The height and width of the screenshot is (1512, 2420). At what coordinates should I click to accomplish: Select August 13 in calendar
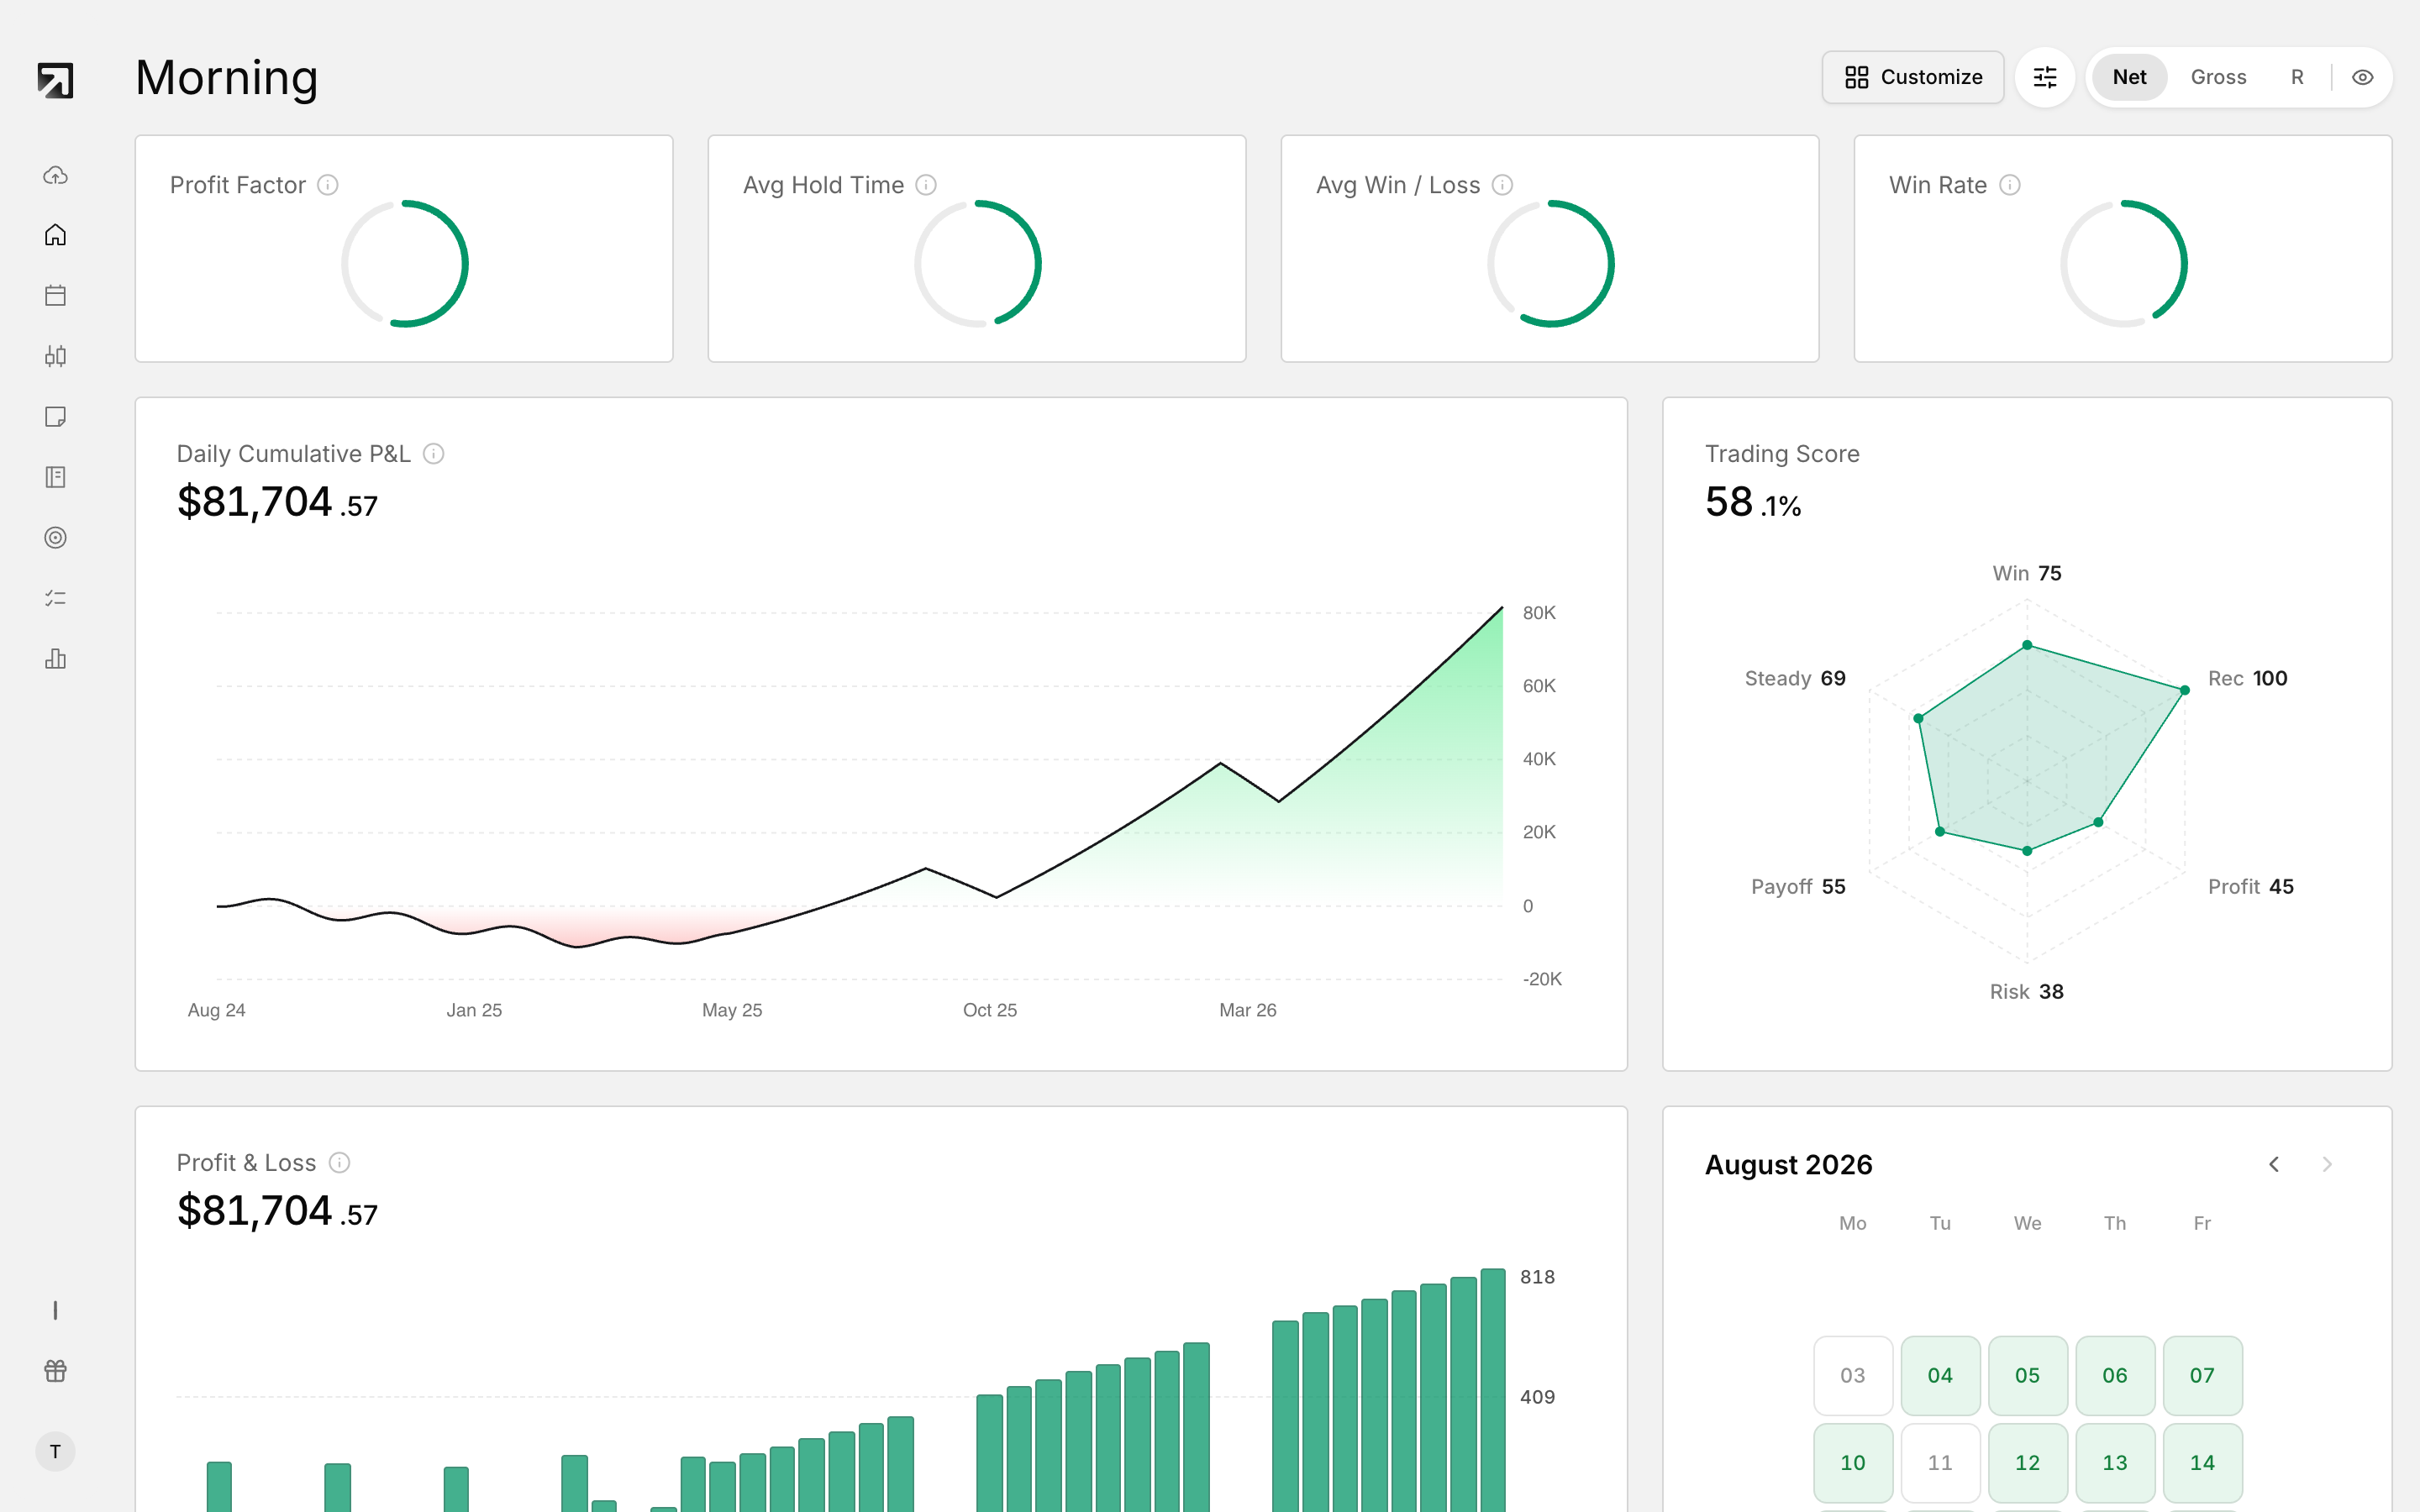(2115, 1462)
